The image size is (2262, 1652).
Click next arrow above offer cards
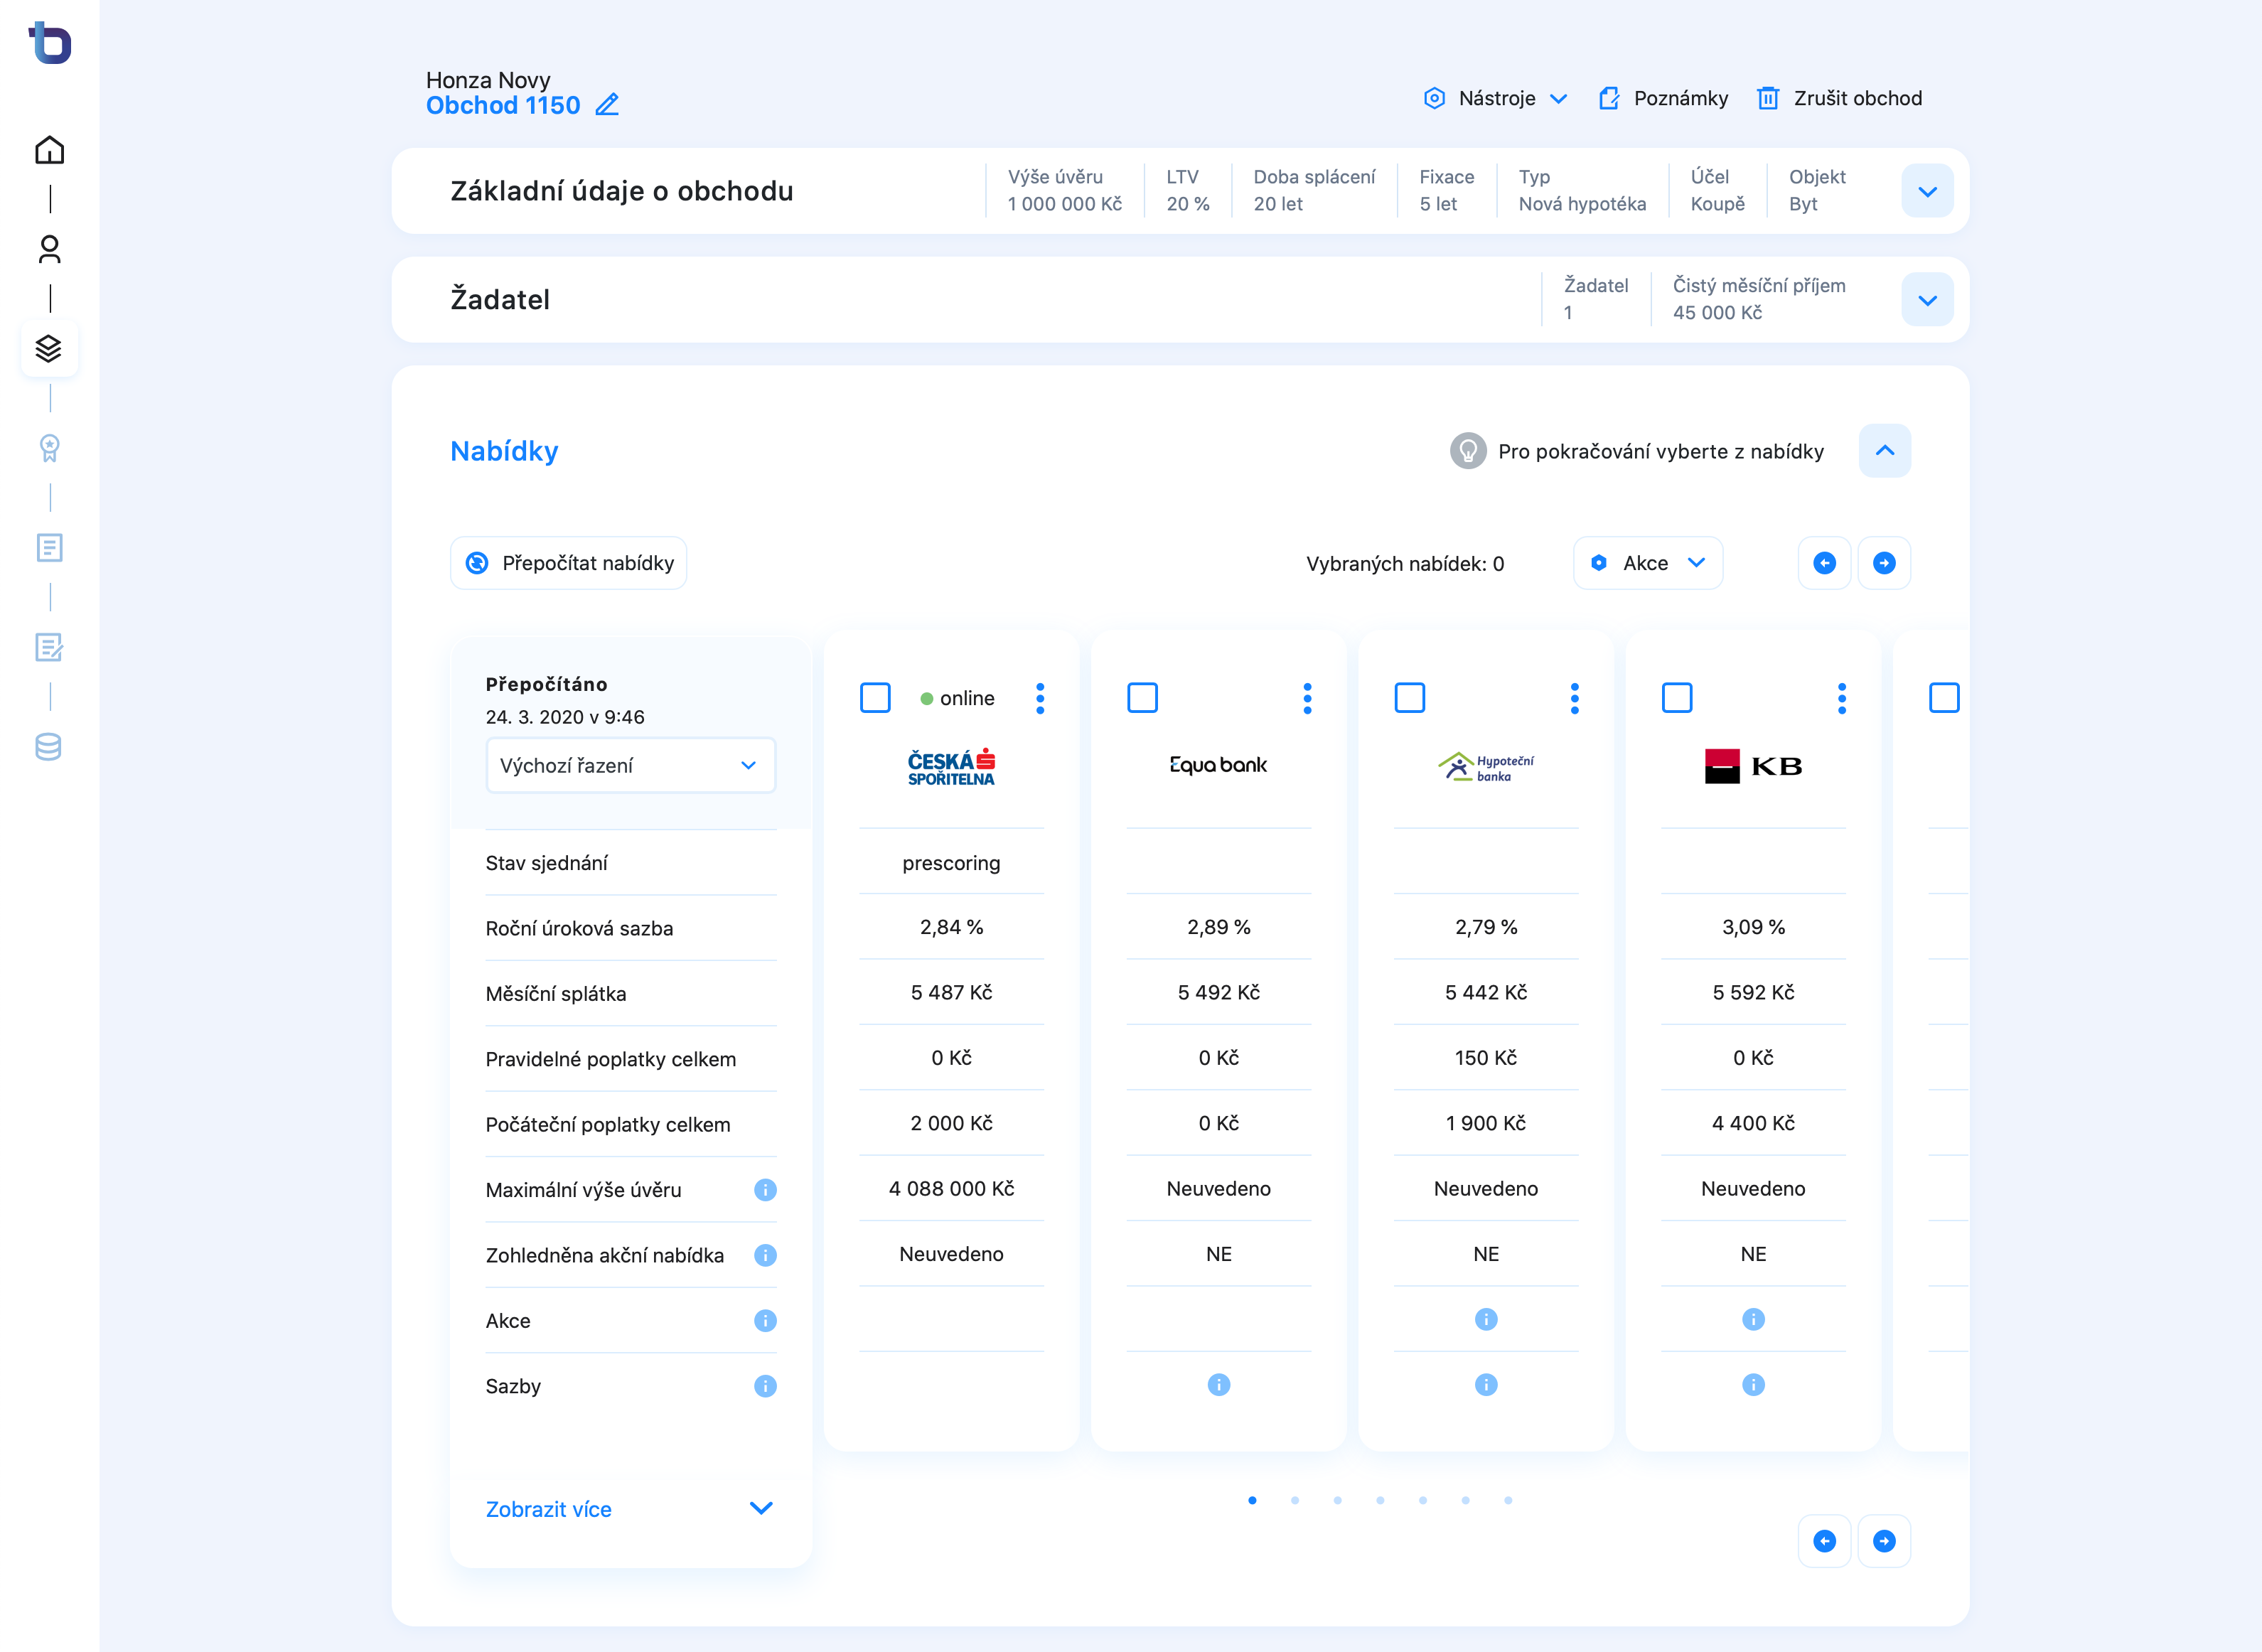click(1884, 563)
